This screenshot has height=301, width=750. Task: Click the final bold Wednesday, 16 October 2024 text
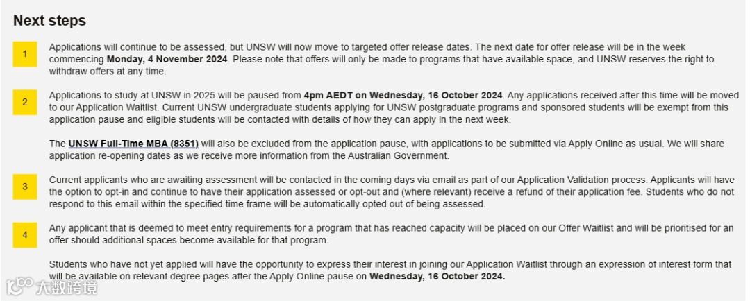pos(437,276)
